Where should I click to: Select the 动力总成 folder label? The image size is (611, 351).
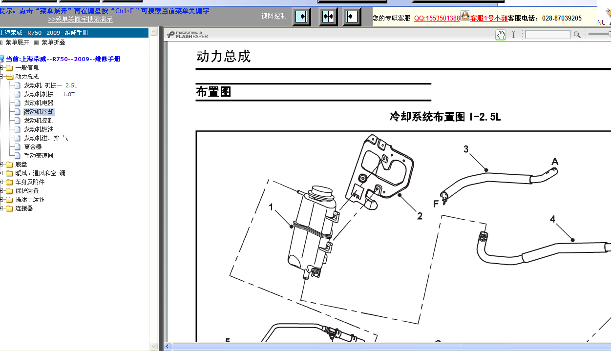pos(27,77)
